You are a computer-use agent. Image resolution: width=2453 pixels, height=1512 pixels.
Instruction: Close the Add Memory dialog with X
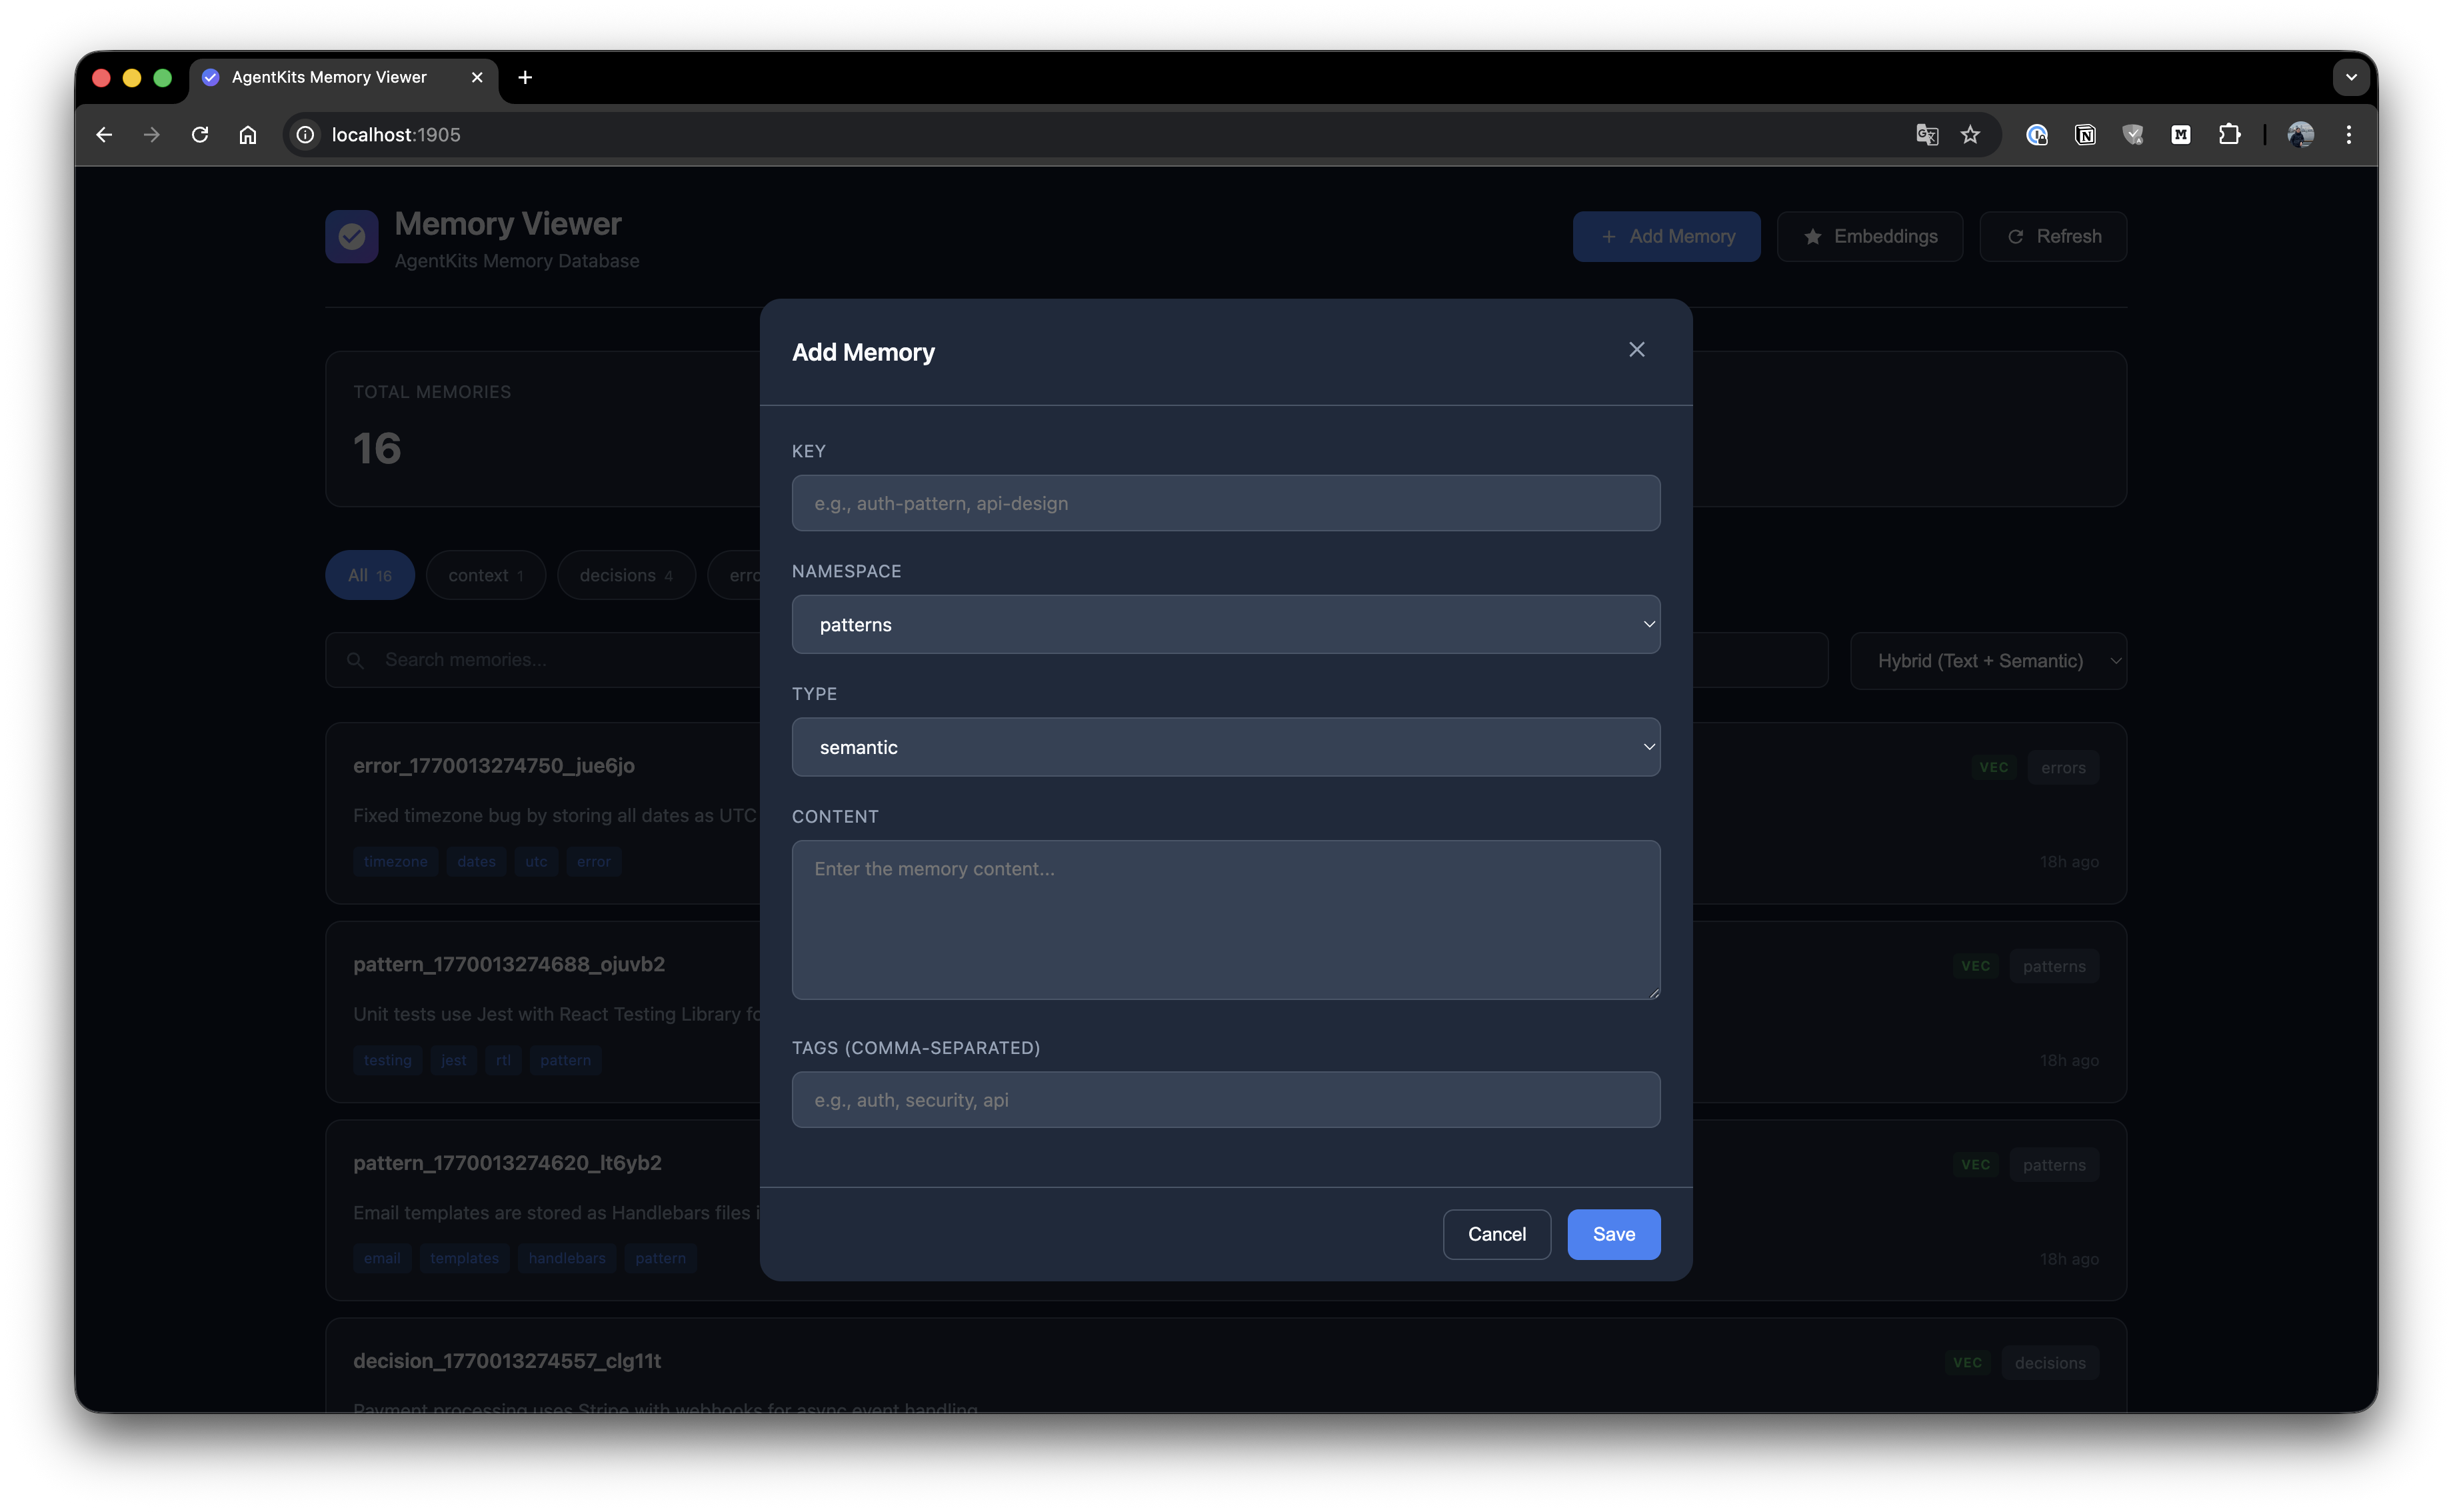click(x=1636, y=350)
